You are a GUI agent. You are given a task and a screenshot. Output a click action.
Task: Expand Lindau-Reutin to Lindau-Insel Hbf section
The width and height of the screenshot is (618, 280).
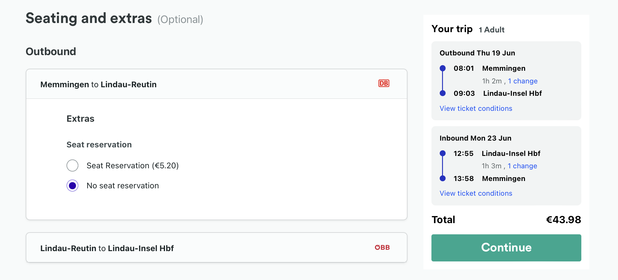click(216, 248)
